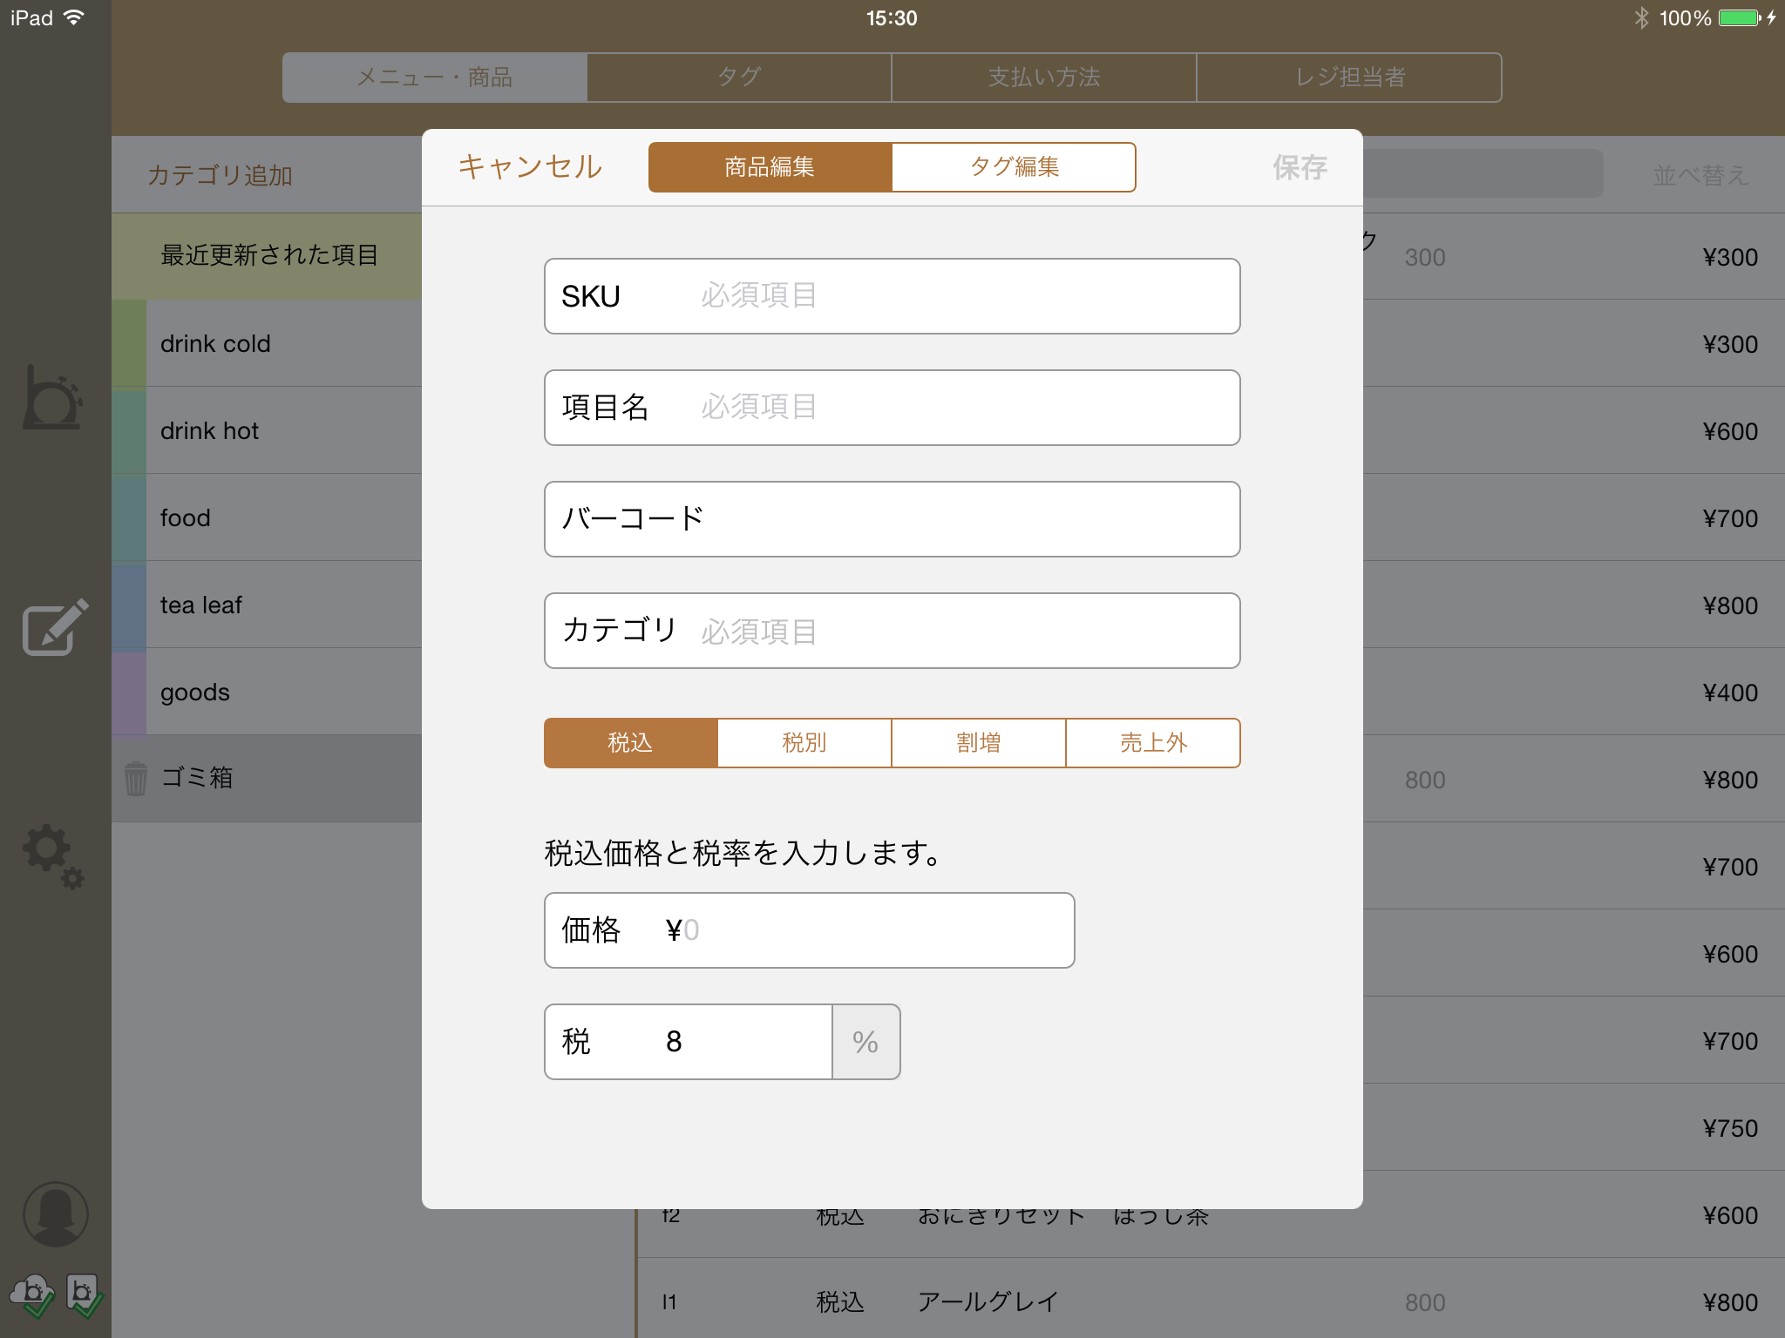This screenshot has width=1785, height=1338.
Task: Open the レジ担当者 top tab
Action: (x=1349, y=78)
